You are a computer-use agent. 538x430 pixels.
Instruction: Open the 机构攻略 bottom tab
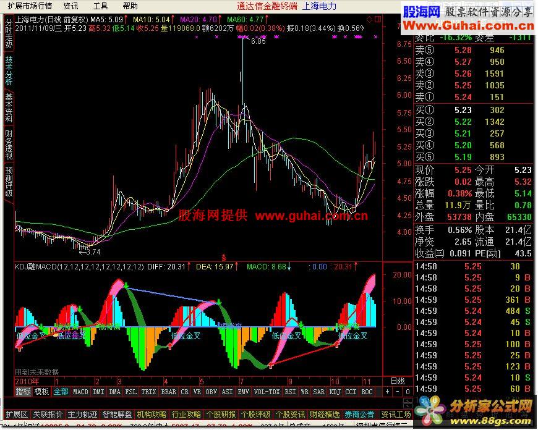[x=152, y=414]
